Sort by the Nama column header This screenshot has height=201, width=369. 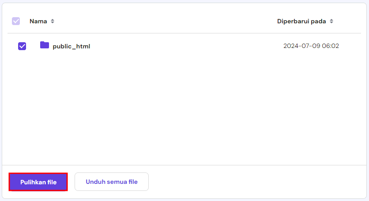pyautogui.click(x=38, y=21)
